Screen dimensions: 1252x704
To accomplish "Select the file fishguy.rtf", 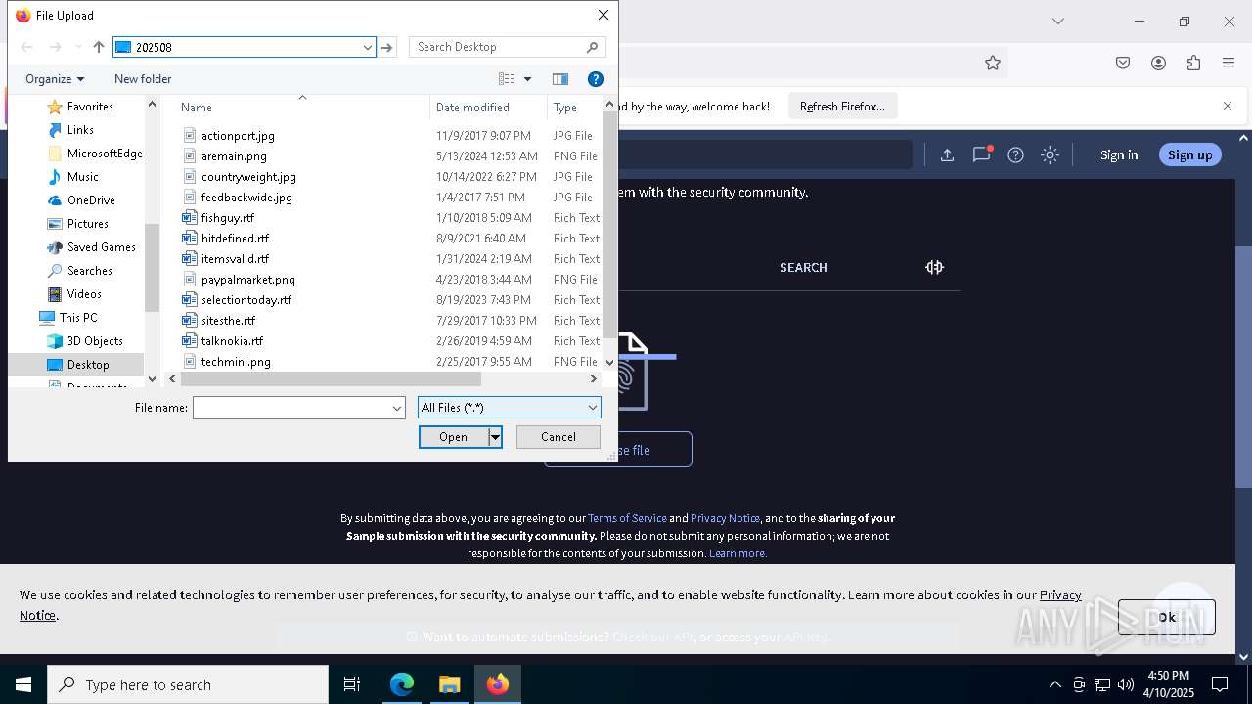I will click(x=227, y=218).
